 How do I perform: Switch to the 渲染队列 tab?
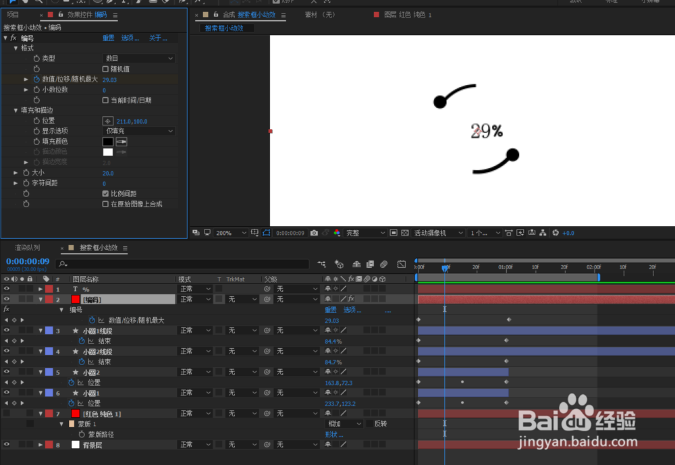pos(27,248)
